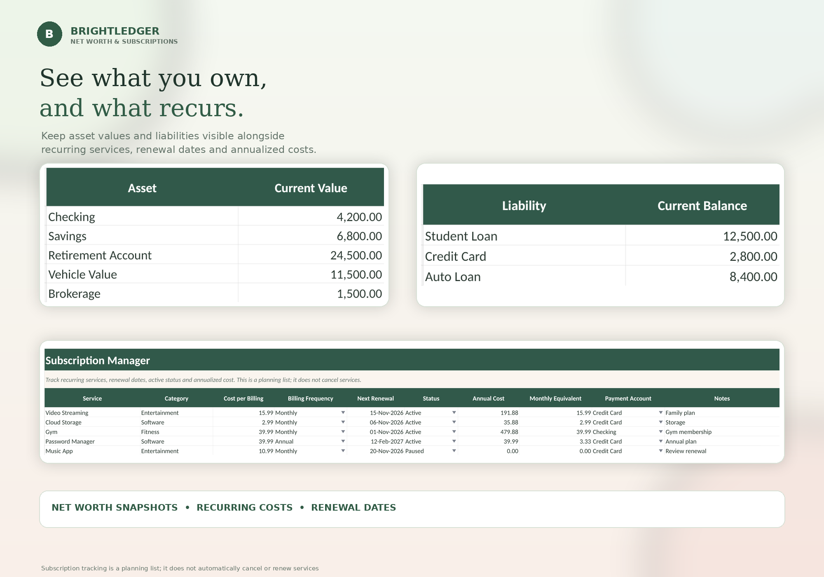Select the Monthly Equivalent column header
The height and width of the screenshot is (577, 824).
click(555, 398)
